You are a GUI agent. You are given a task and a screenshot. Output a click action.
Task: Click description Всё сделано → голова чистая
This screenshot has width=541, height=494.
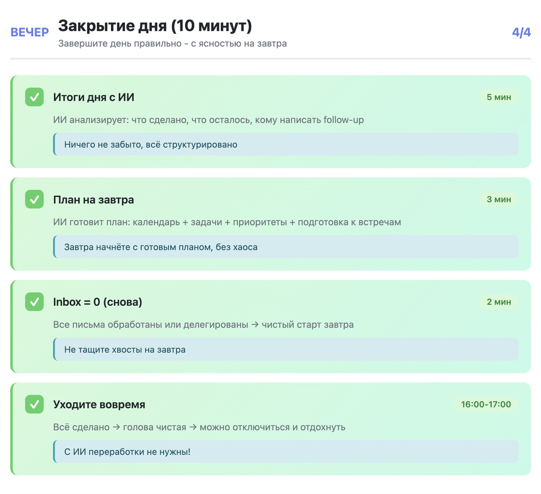199,427
